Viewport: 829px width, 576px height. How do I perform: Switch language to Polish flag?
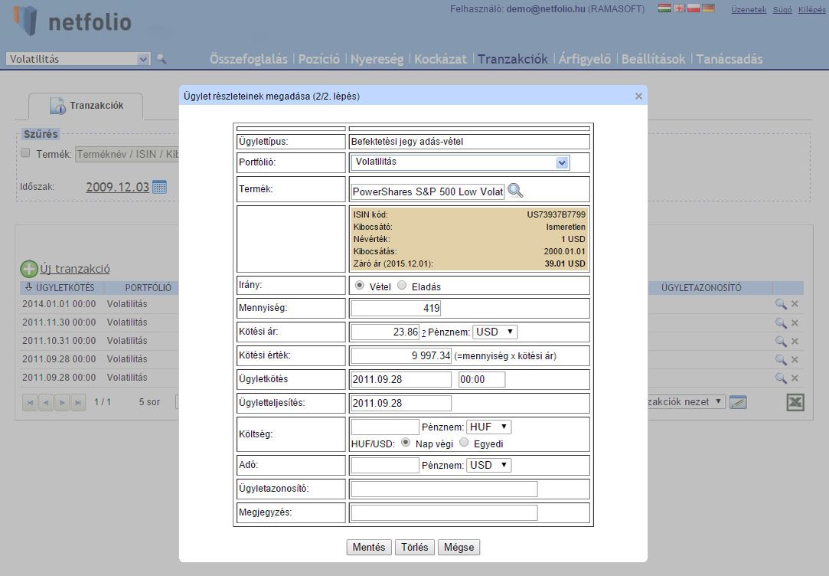click(693, 8)
